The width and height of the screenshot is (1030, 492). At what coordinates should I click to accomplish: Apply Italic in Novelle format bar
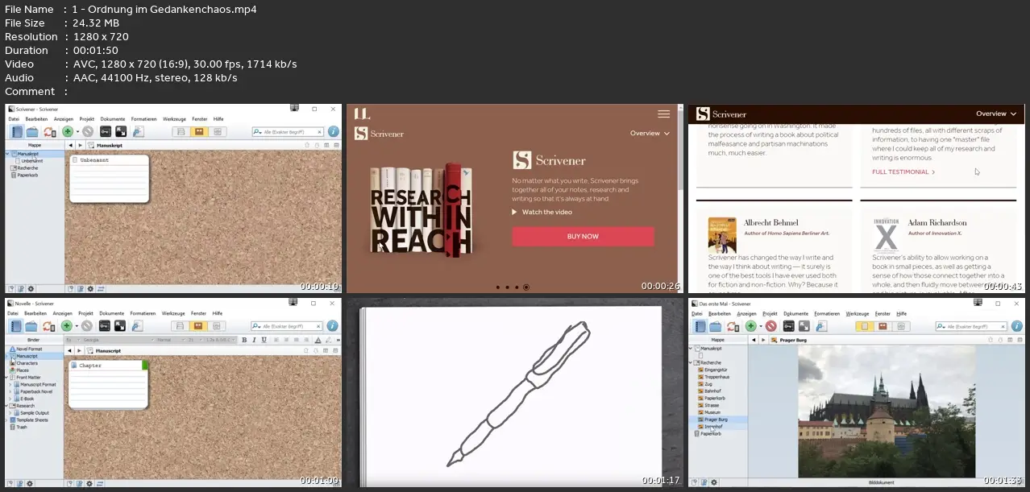[x=254, y=340]
